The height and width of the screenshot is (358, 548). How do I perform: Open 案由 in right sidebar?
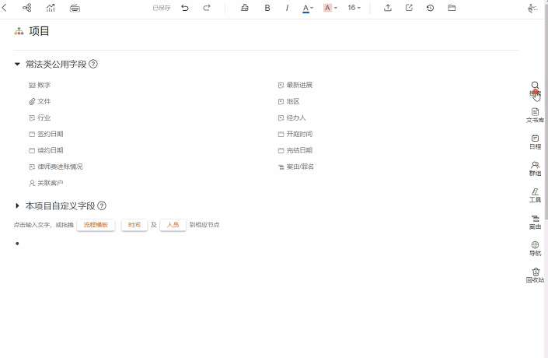coord(535,223)
